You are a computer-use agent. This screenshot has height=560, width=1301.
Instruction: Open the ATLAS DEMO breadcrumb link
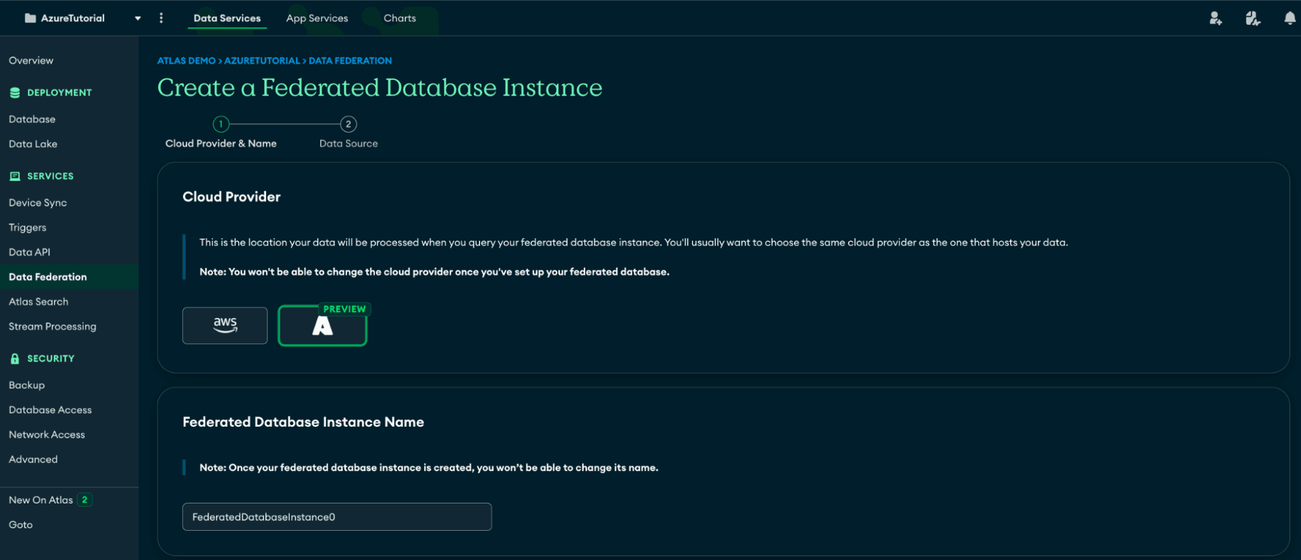186,60
